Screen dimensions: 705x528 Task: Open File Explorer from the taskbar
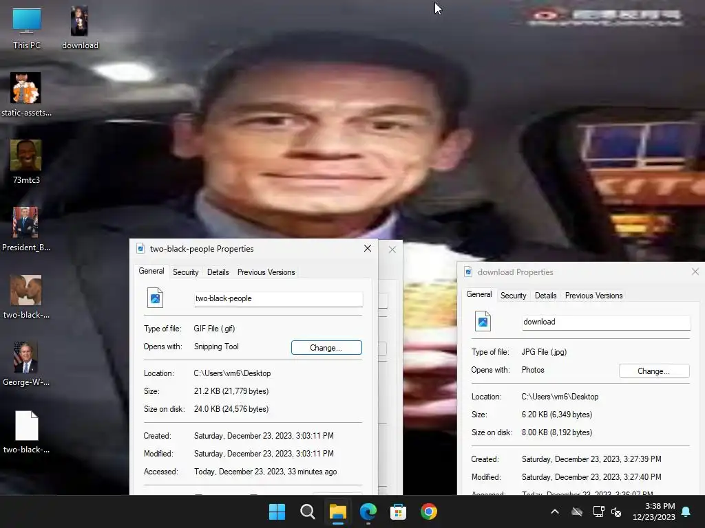[x=337, y=511]
